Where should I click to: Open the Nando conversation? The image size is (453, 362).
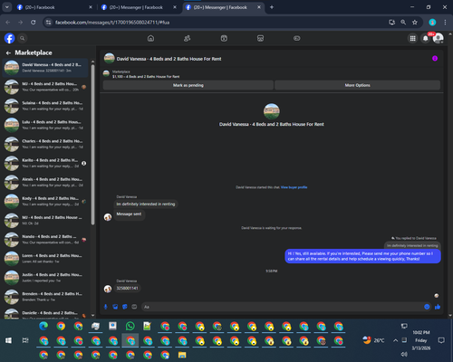coord(45,240)
